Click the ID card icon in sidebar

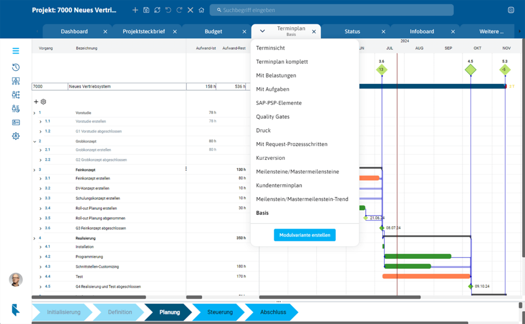(16, 122)
